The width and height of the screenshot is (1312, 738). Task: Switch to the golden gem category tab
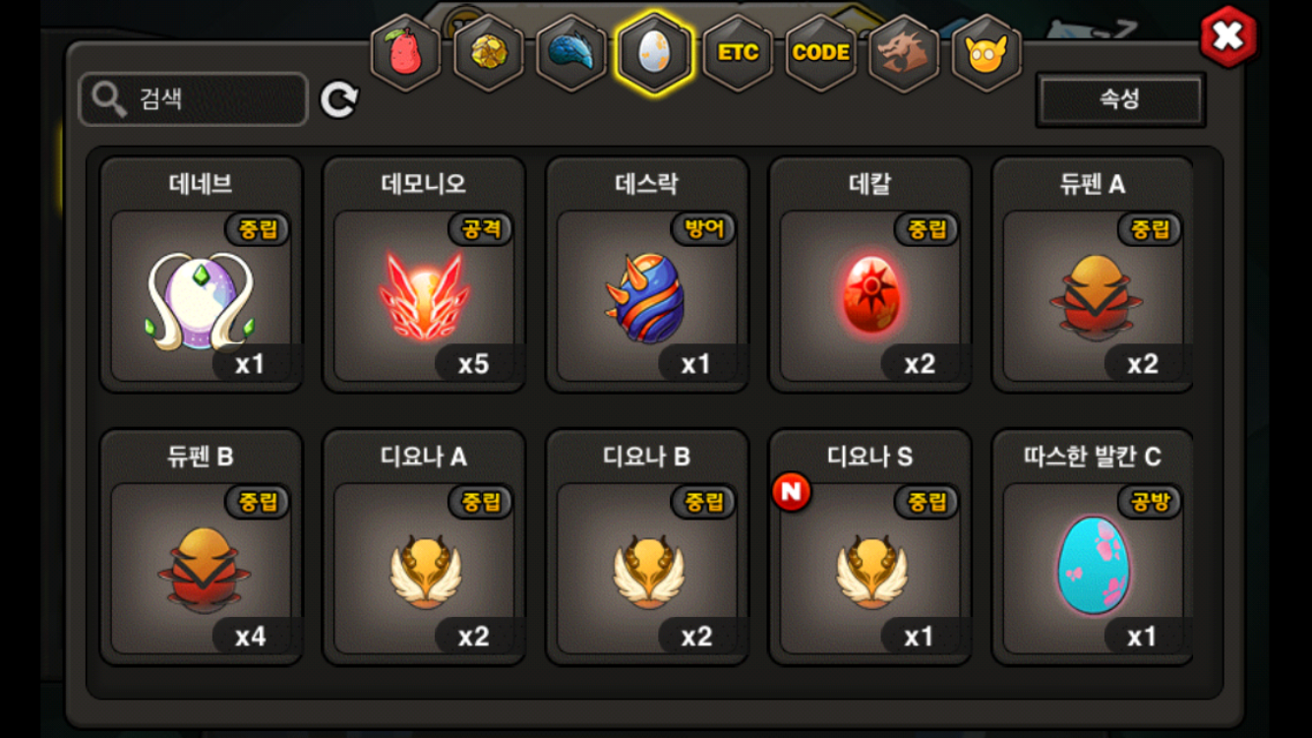pyautogui.click(x=488, y=52)
